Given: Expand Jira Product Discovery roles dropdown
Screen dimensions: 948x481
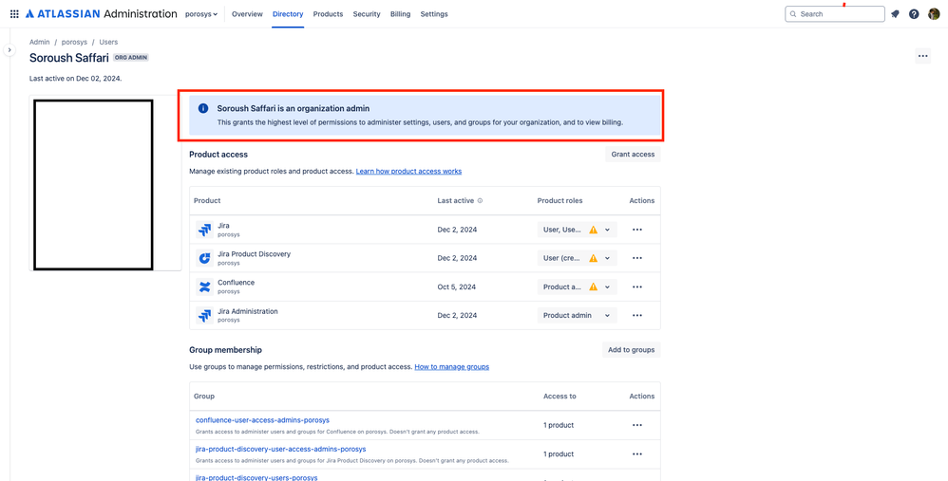Looking at the screenshot, I should click(578, 258).
